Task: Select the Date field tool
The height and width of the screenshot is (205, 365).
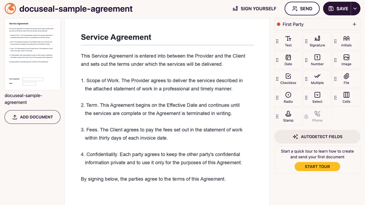Action: pyautogui.click(x=288, y=60)
